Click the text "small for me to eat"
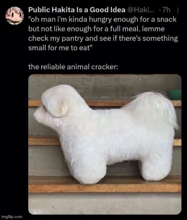Image resolution: width=187 pixels, height=220 pixels. point(58,48)
